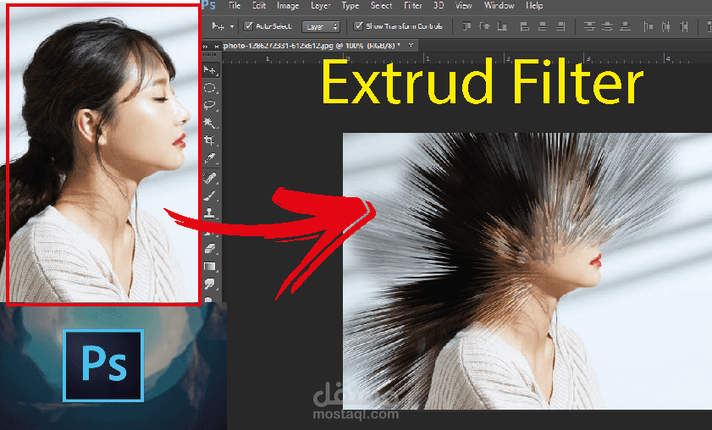Click the Align Right Edges icon
Viewport: 712px width, 430px height.
(x=560, y=26)
